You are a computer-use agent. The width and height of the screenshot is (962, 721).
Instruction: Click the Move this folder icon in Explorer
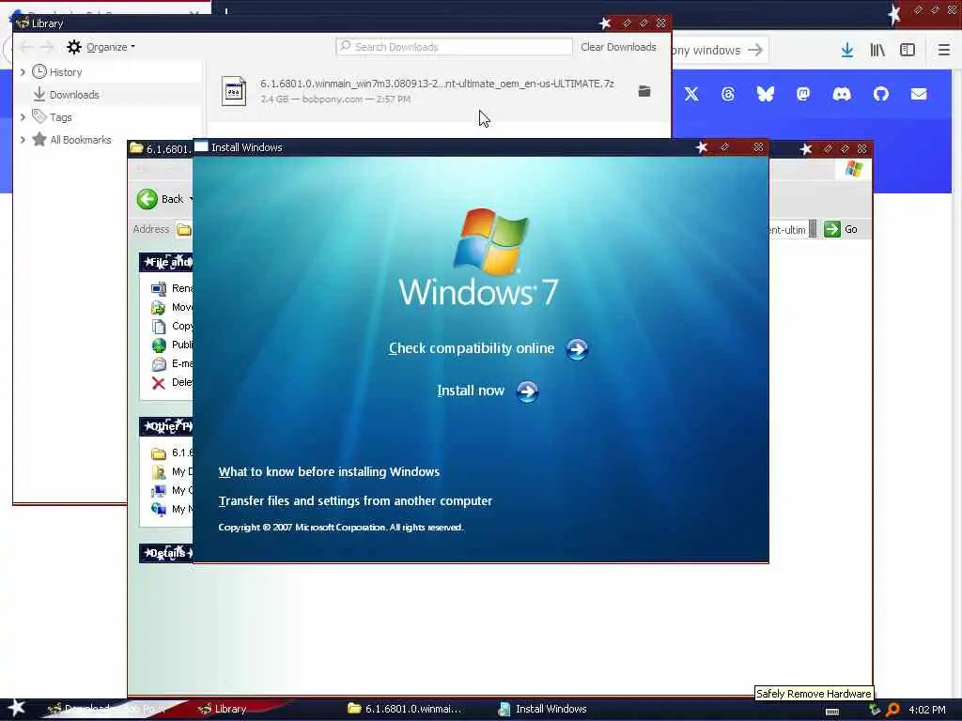pyautogui.click(x=158, y=307)
